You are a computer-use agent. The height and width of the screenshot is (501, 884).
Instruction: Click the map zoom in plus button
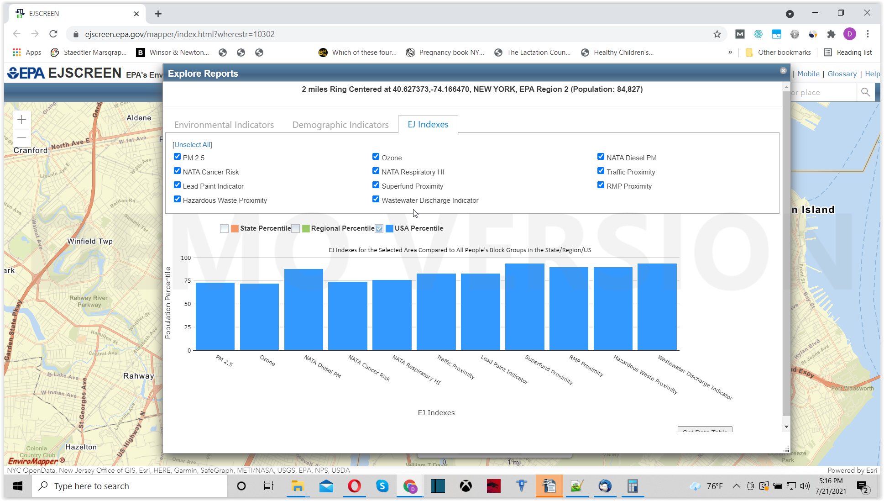pos(21,120)
